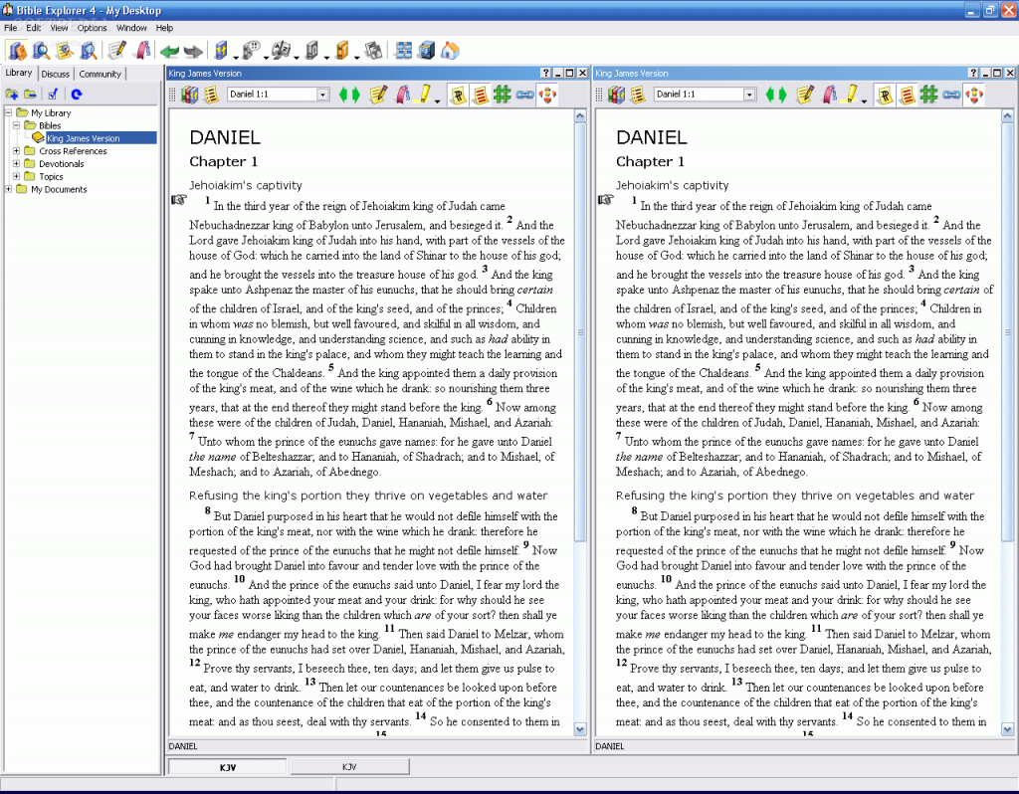
Task: Expand the Devotionals folder in library tree
Action: (16, 164)
